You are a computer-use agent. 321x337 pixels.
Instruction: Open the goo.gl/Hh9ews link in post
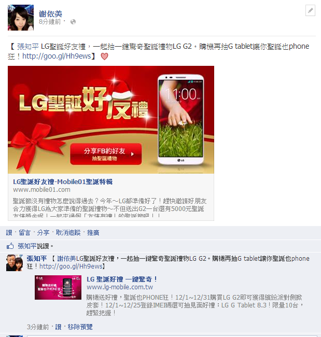(57, 56)
